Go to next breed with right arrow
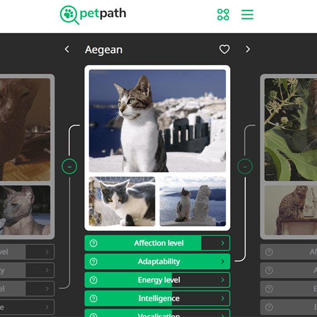Viewport: 317px width, 317px height. (x=248, y=49)
